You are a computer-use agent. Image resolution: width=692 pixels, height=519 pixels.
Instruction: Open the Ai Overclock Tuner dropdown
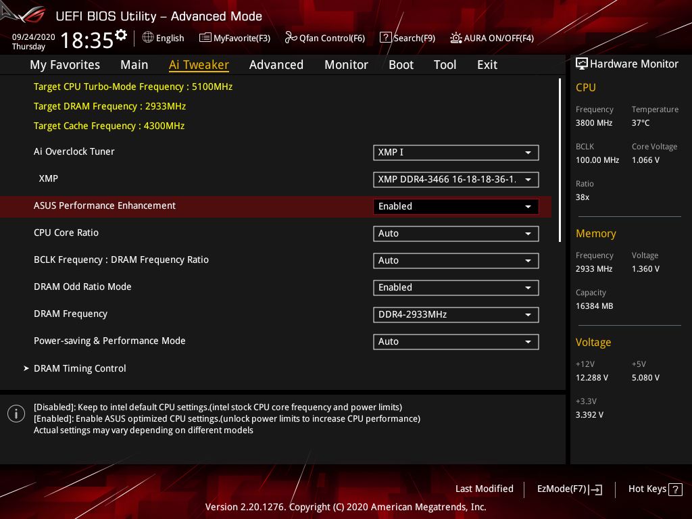456,152
